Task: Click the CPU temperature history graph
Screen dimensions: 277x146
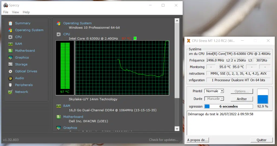Action: 122,68
